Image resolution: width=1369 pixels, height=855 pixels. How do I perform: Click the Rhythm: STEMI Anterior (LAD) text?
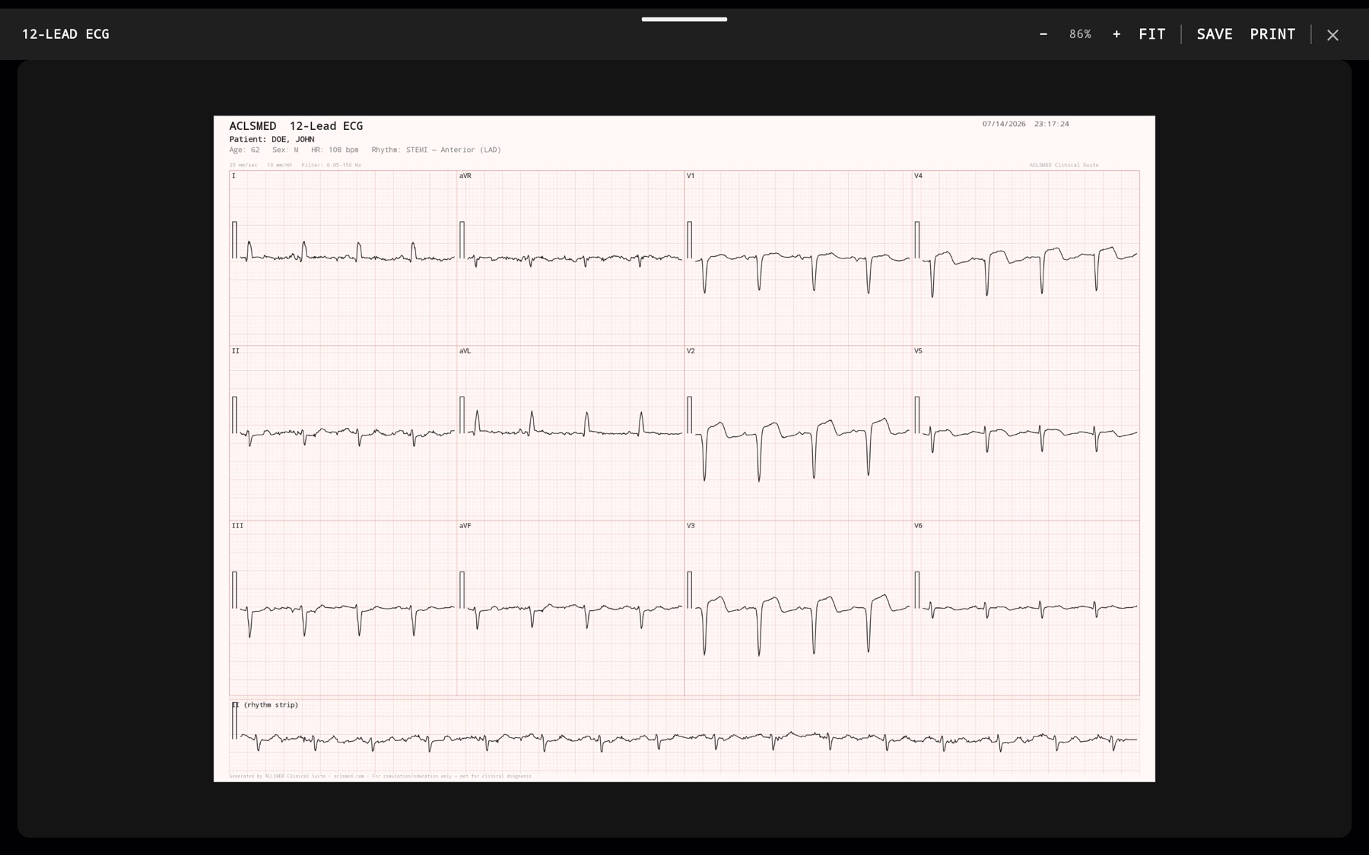[x=436, y=150]
